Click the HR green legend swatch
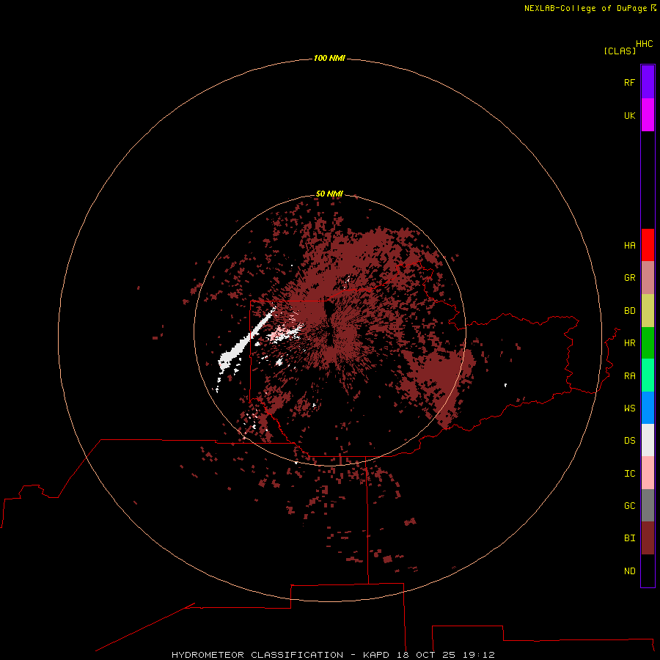This screenshot has height=660, width=660. [x=648, y=343]
